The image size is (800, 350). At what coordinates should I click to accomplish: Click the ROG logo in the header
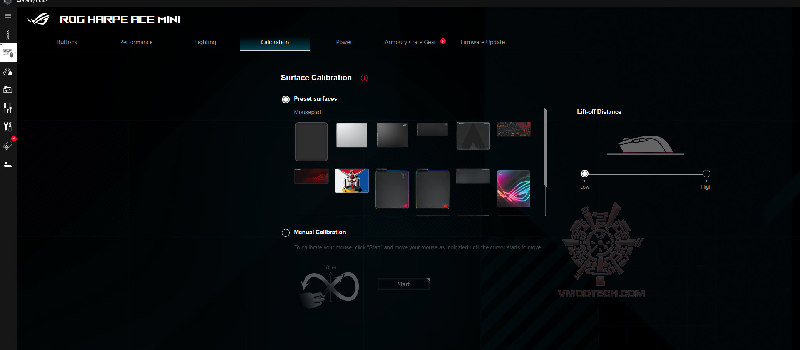(x=39, y=19)
